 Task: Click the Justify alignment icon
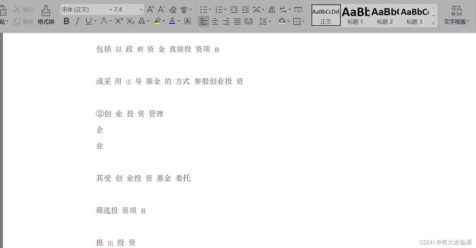click(x=237, y=21)
